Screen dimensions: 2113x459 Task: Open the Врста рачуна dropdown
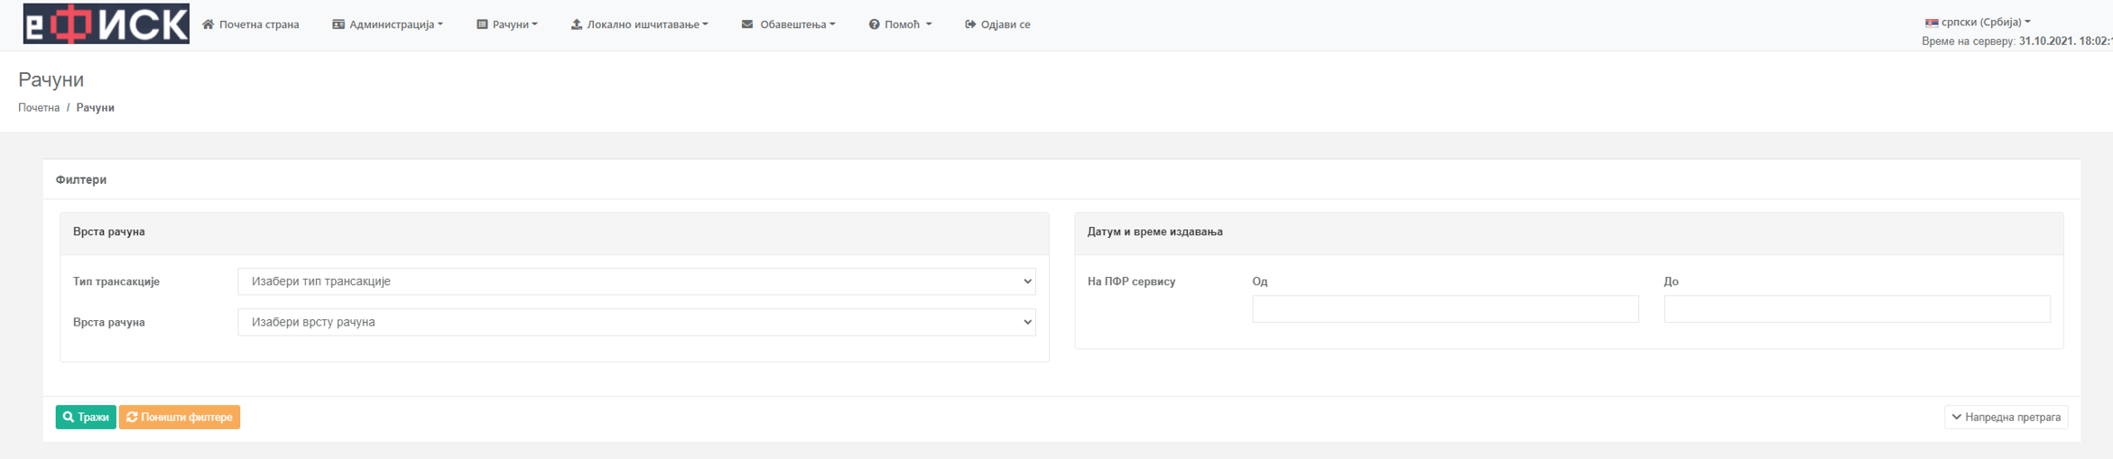pos(636,322)
